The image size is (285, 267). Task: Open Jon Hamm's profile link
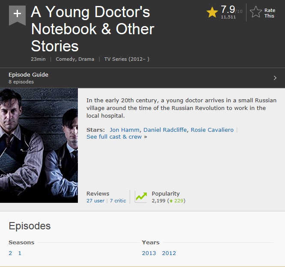125,130
